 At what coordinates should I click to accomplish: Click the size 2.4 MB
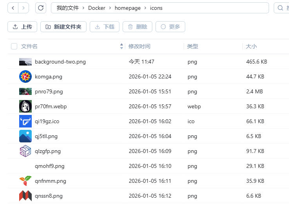coord(255,91)
